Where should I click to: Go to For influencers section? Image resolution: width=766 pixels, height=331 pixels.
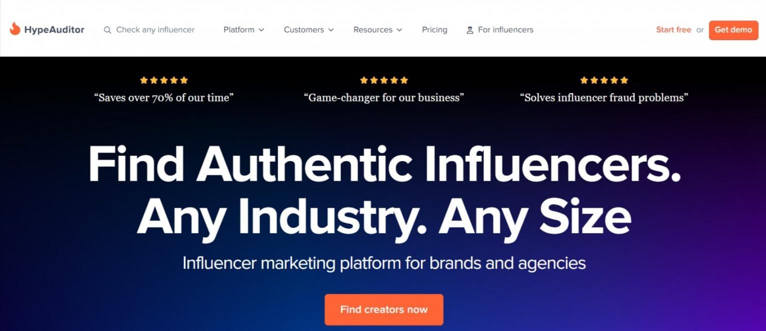pos(505,30)
